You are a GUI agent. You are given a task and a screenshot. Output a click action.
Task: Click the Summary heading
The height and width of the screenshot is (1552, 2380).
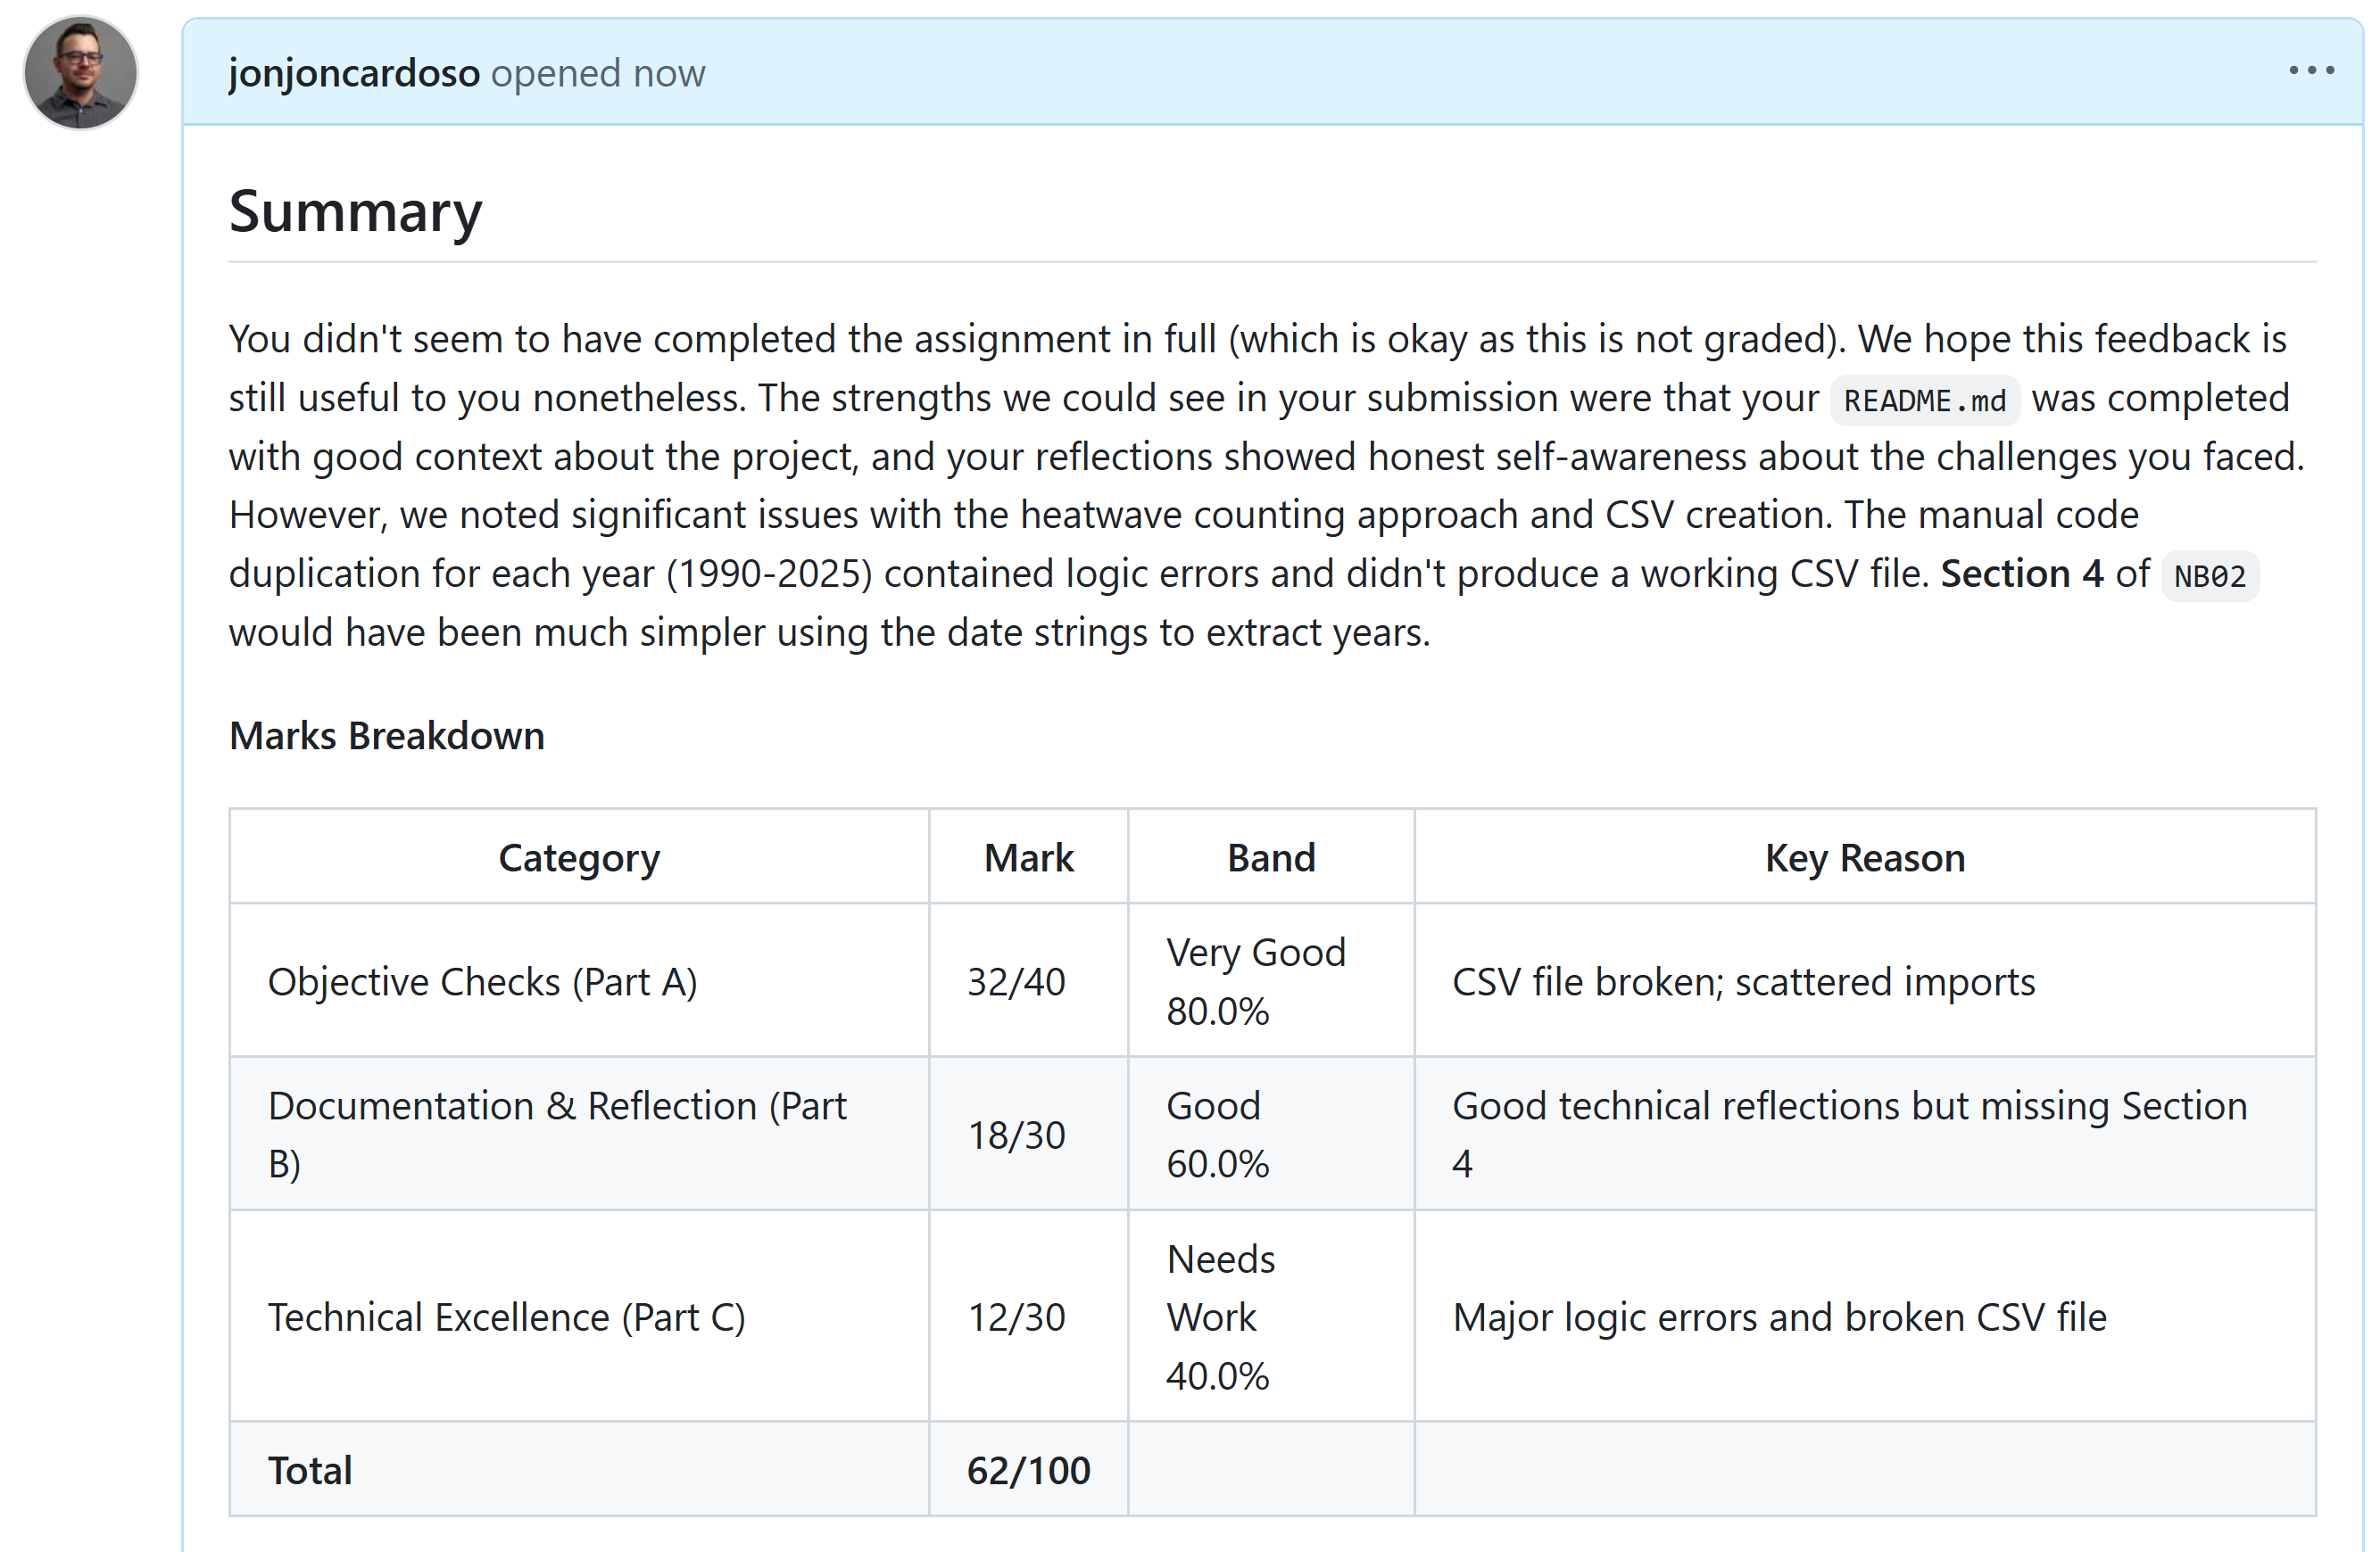click(x=355, y=212)
